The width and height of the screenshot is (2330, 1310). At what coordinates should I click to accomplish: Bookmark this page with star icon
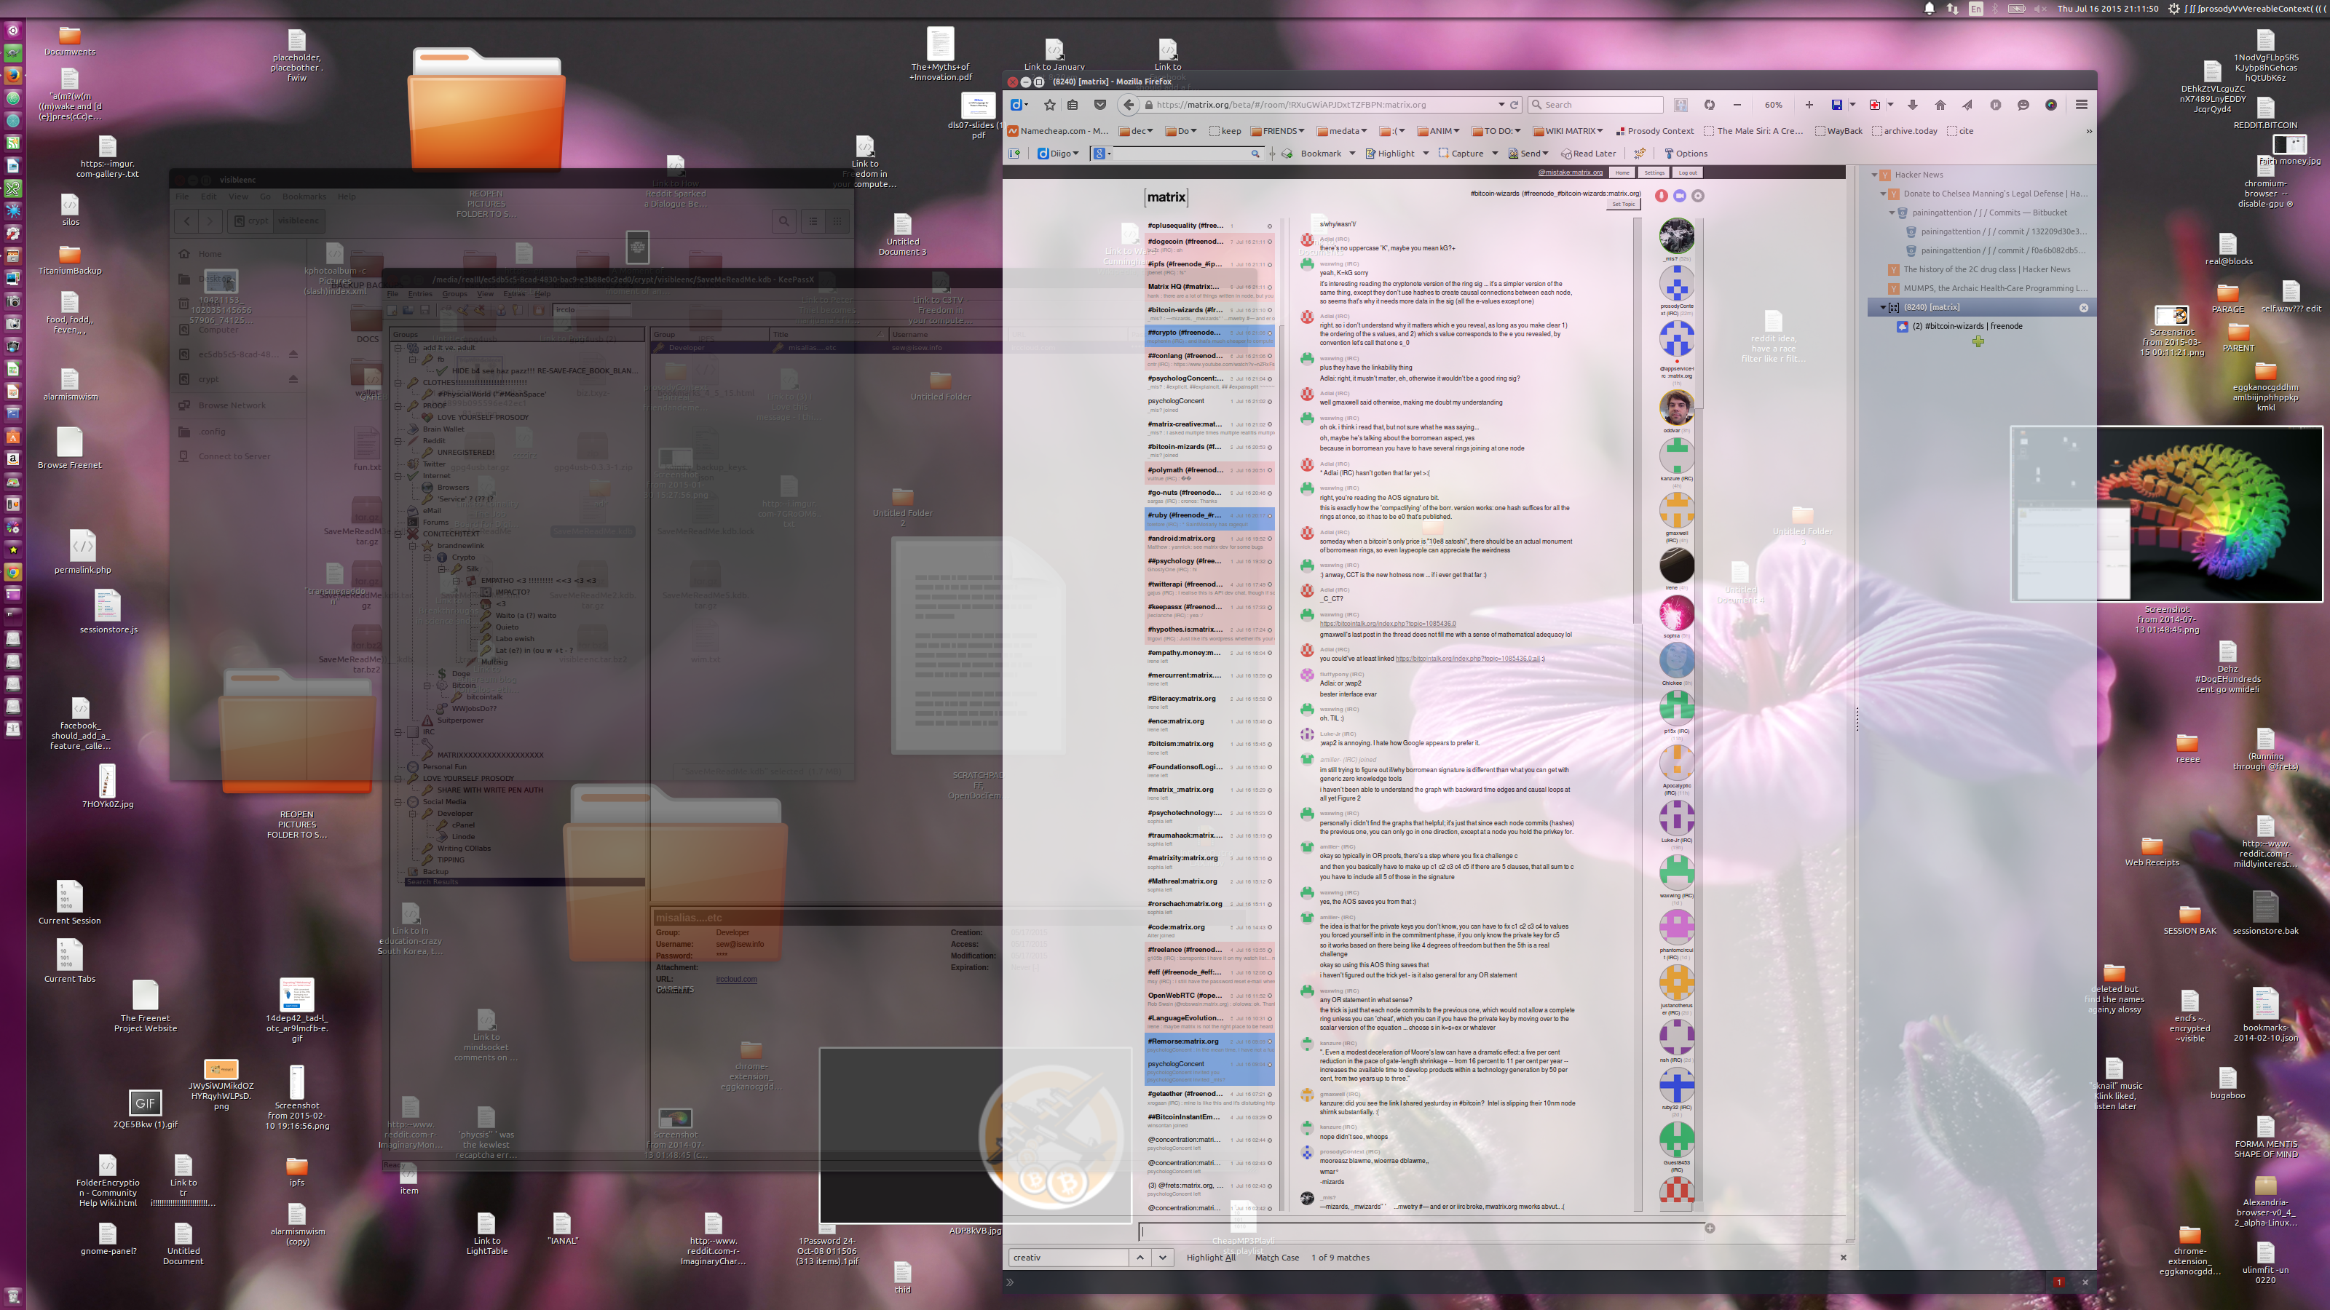point(1049,105)
